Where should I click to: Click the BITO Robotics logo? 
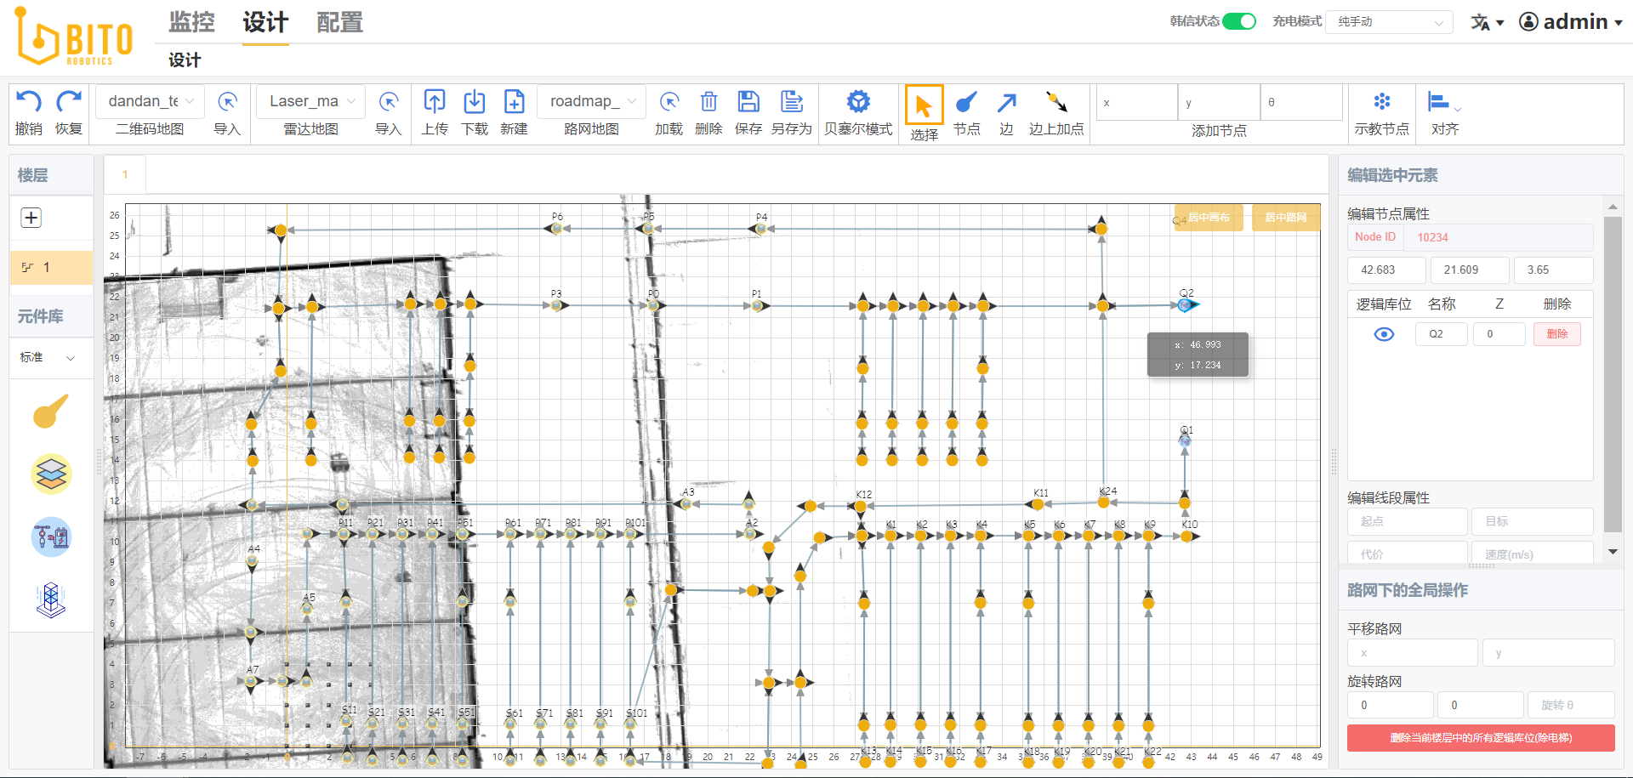(74, 37)
